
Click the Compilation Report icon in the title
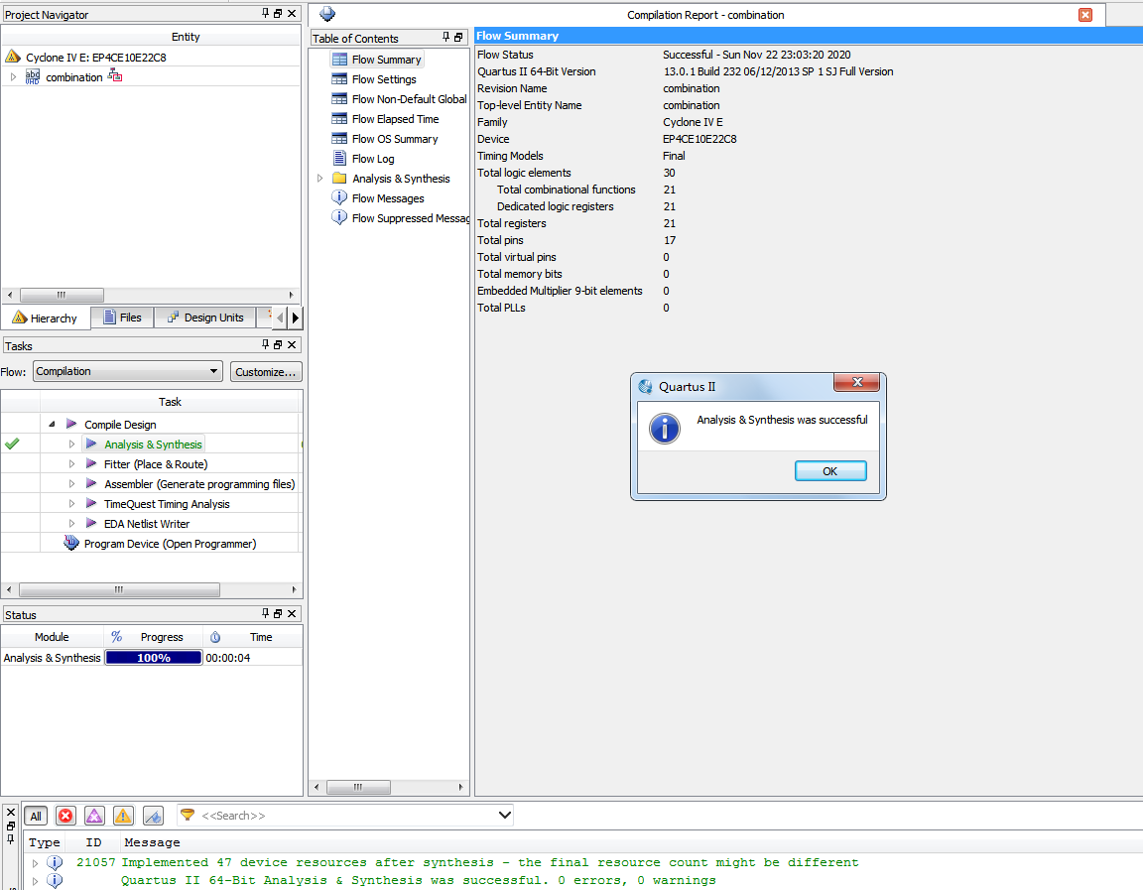point(327,14)
